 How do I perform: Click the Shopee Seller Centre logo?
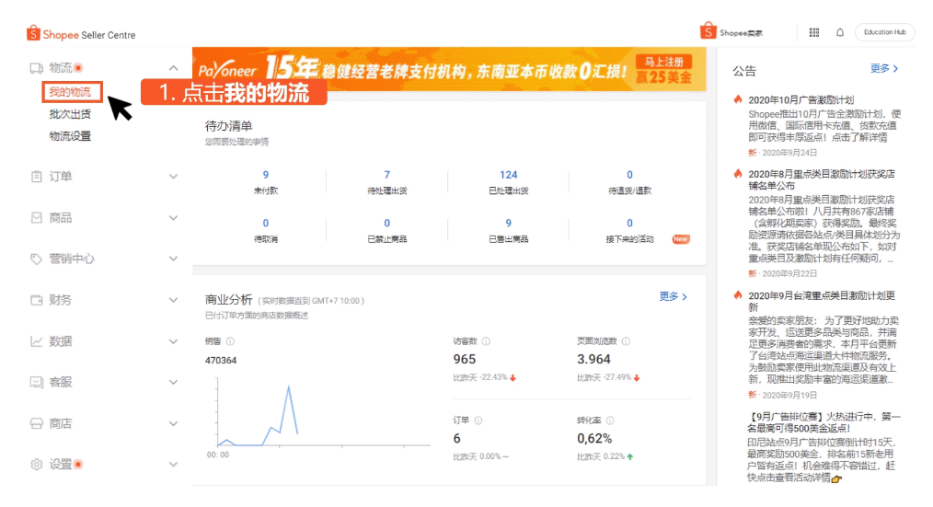81,34
